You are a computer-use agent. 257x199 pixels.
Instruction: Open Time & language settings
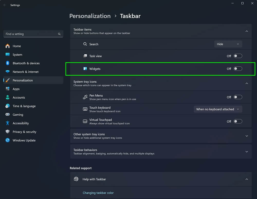pyautogui.click(x=33, y=106)
